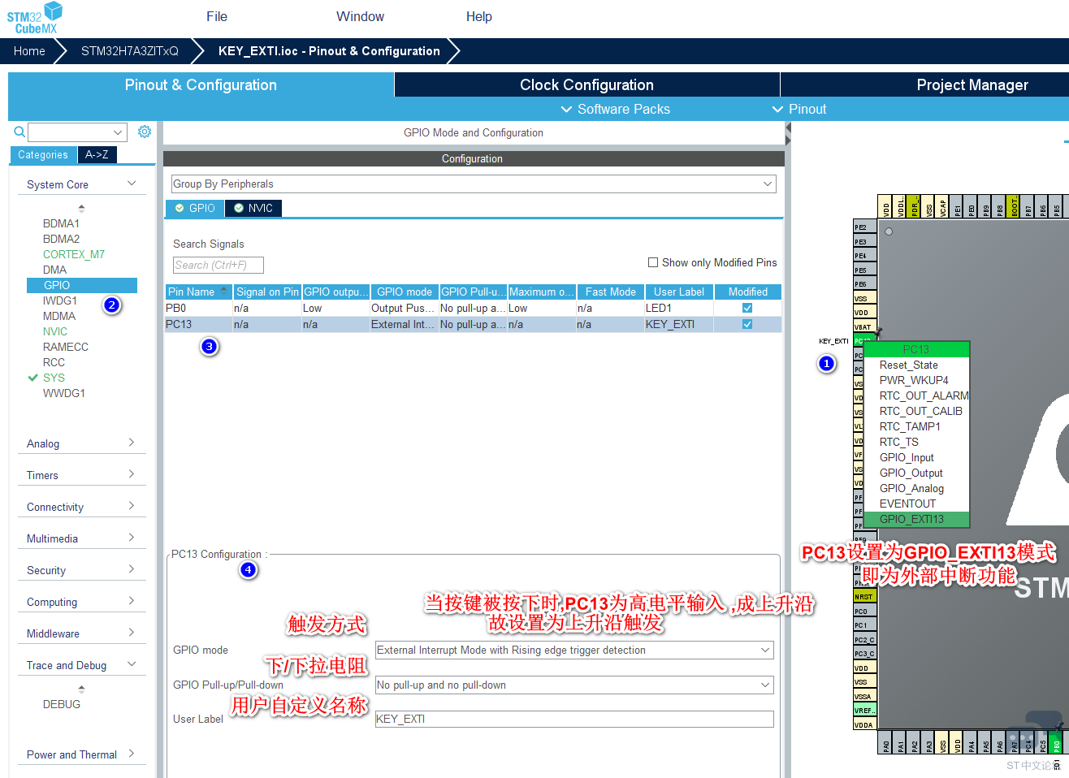
Task: Open the Window menu
Action: coord(360,16)
